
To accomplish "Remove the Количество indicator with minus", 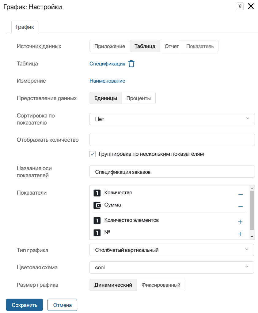I will 241,194.
